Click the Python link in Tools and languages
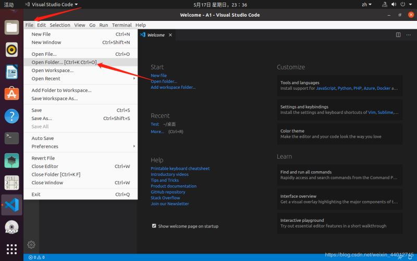This screenshot has width=417, height=261. (x=345, y=88)
